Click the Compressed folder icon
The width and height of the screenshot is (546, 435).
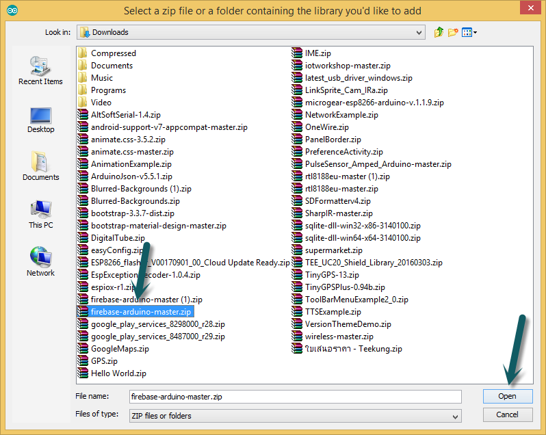[83, 53]
